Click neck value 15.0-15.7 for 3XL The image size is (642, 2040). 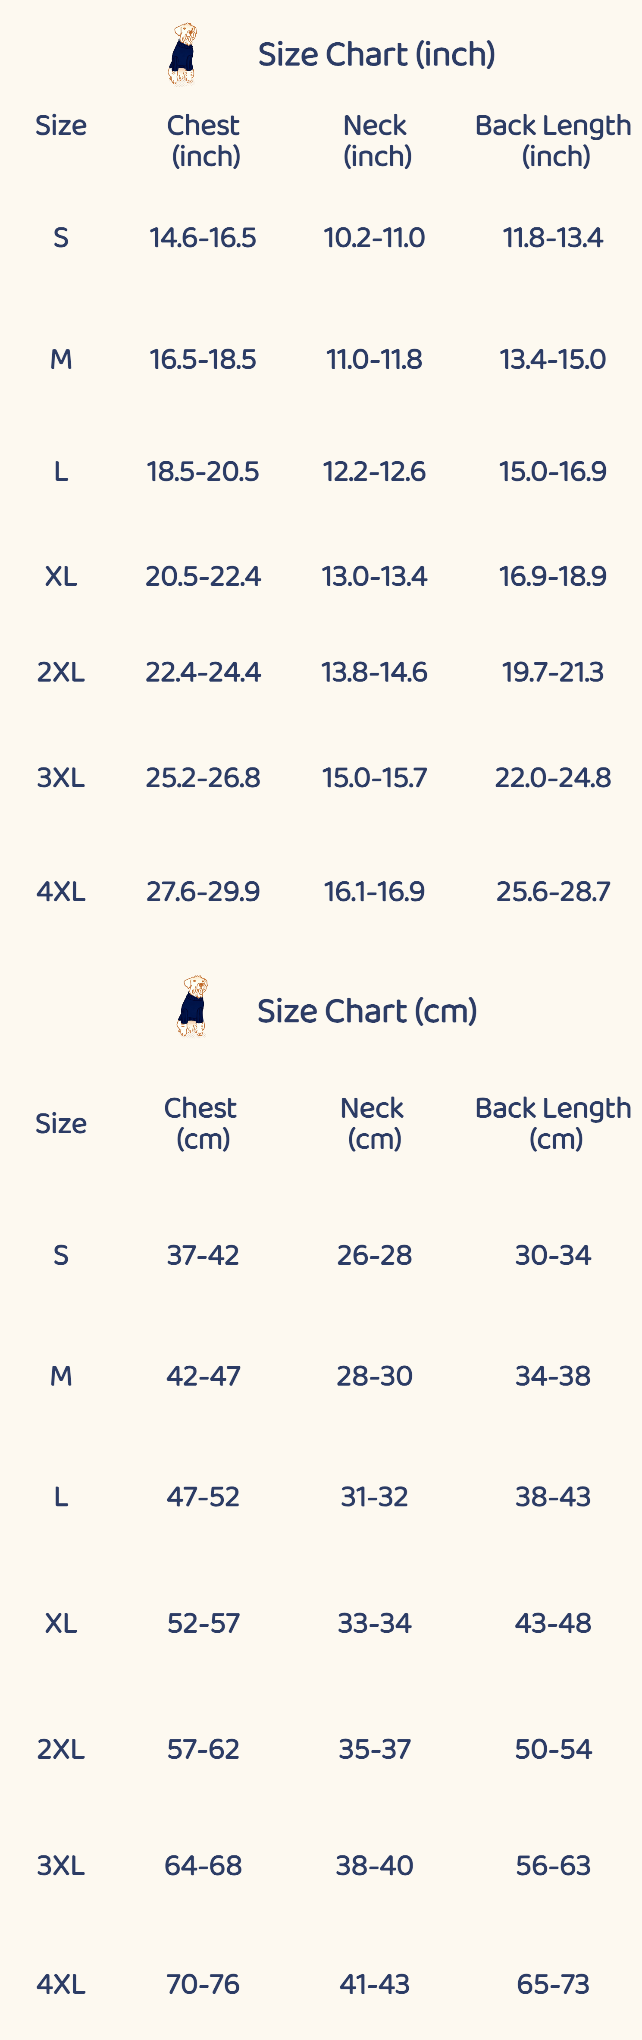click(374, 778)
